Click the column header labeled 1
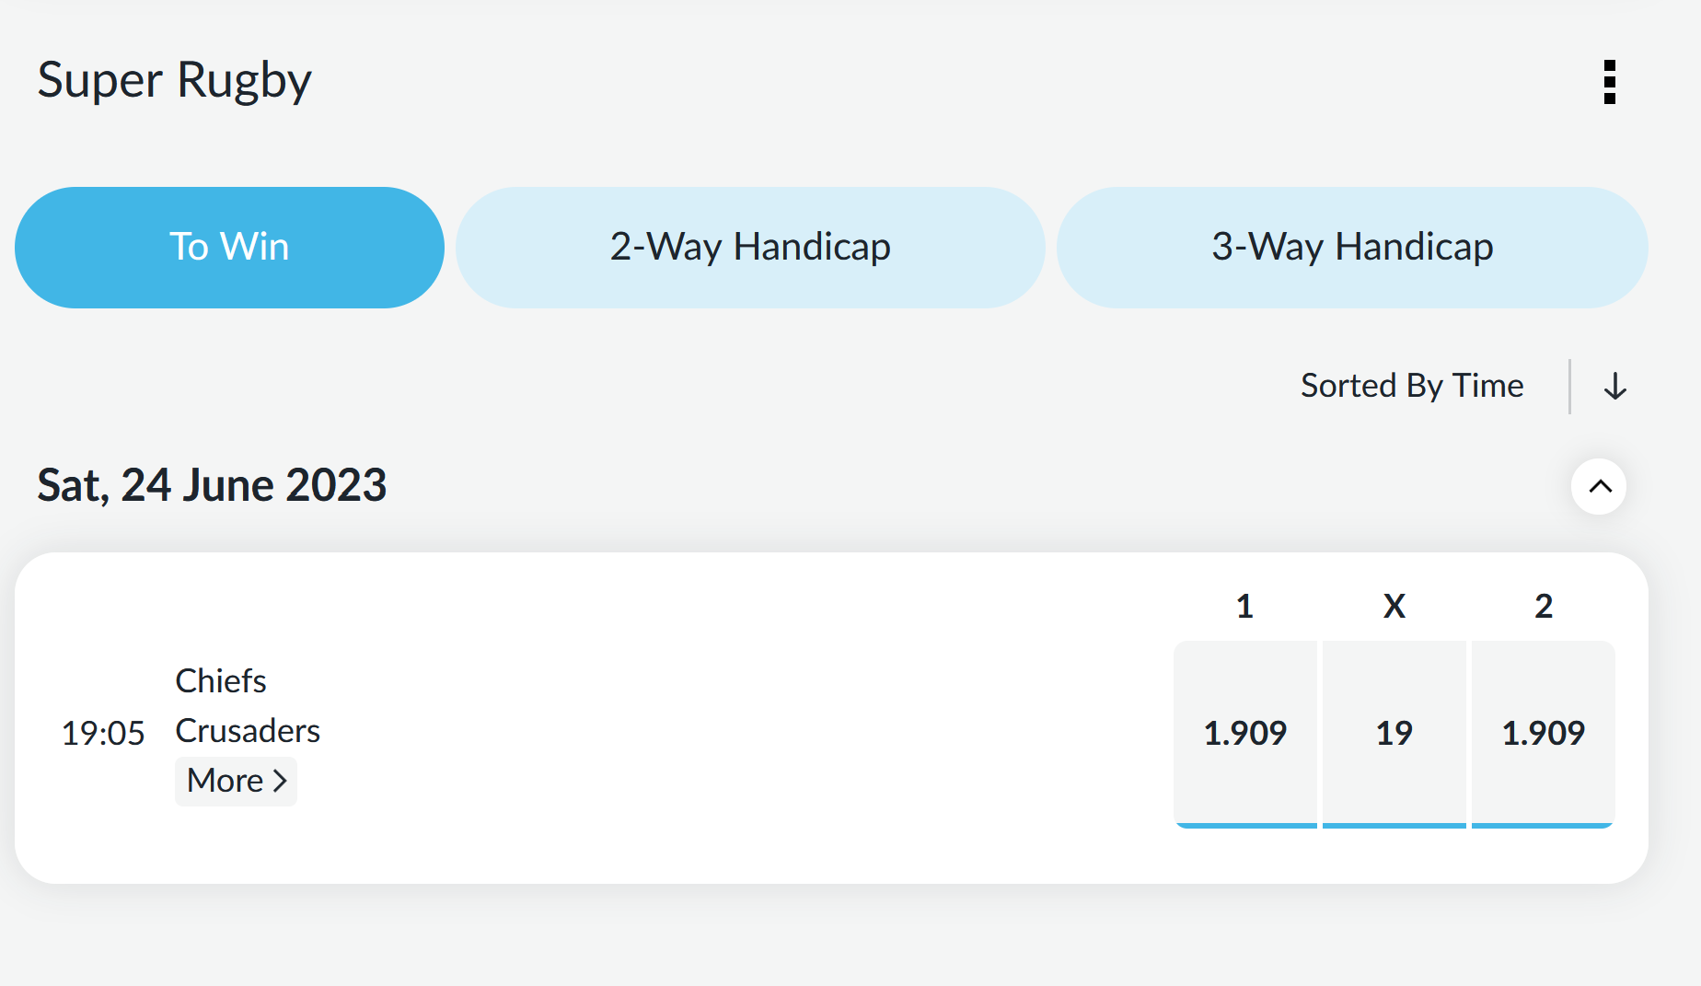This screenshot has height=986, width=1701. click(x=1244, y=606)
